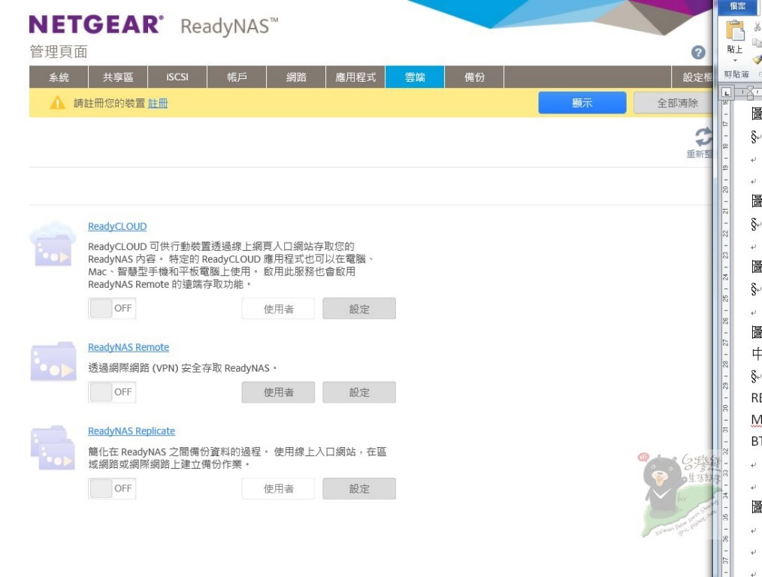The image size is (762, 577).
Task: Click 使用者 button for ReadyCLOUD
Action: [279, 309]
